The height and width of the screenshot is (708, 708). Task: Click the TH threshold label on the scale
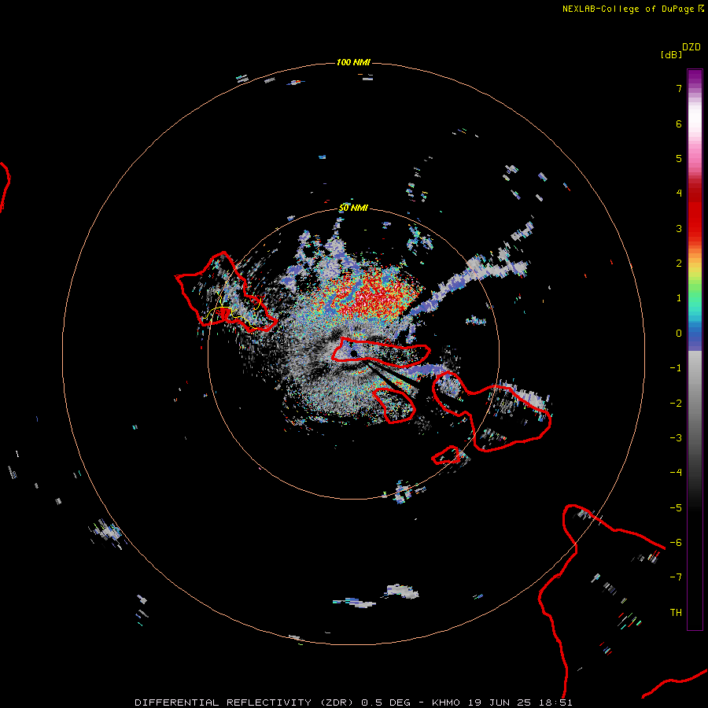point(676,613)
